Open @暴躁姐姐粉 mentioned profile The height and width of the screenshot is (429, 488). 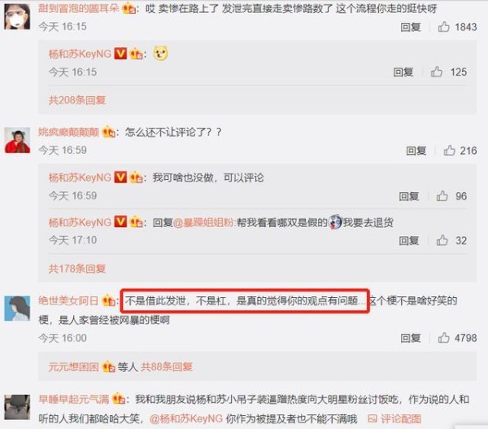pyautogui.click(x=203, y=223)
